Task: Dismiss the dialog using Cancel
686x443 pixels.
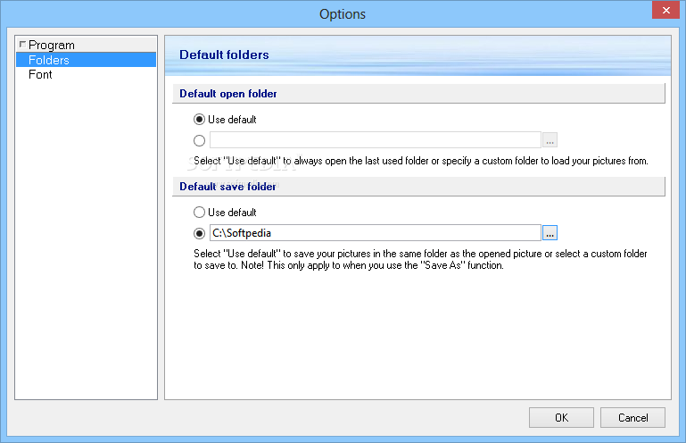Action: click(x=632, y=418)
